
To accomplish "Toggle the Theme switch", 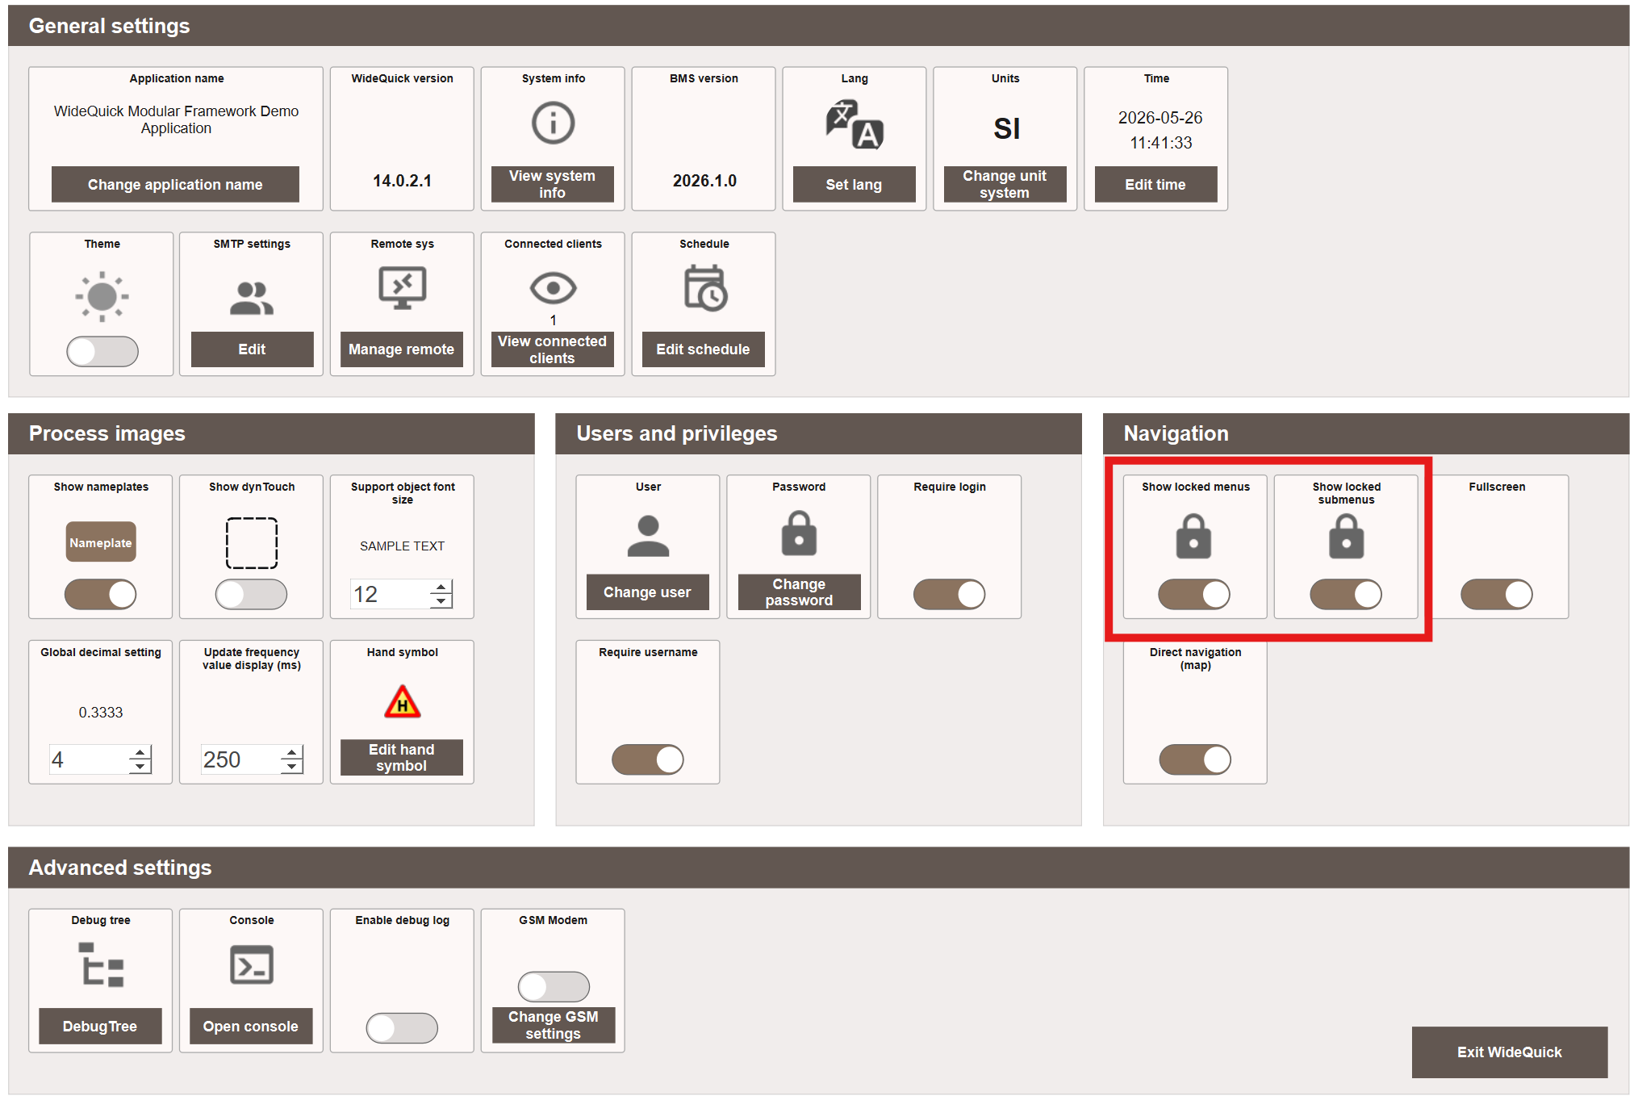I will 102,351.
